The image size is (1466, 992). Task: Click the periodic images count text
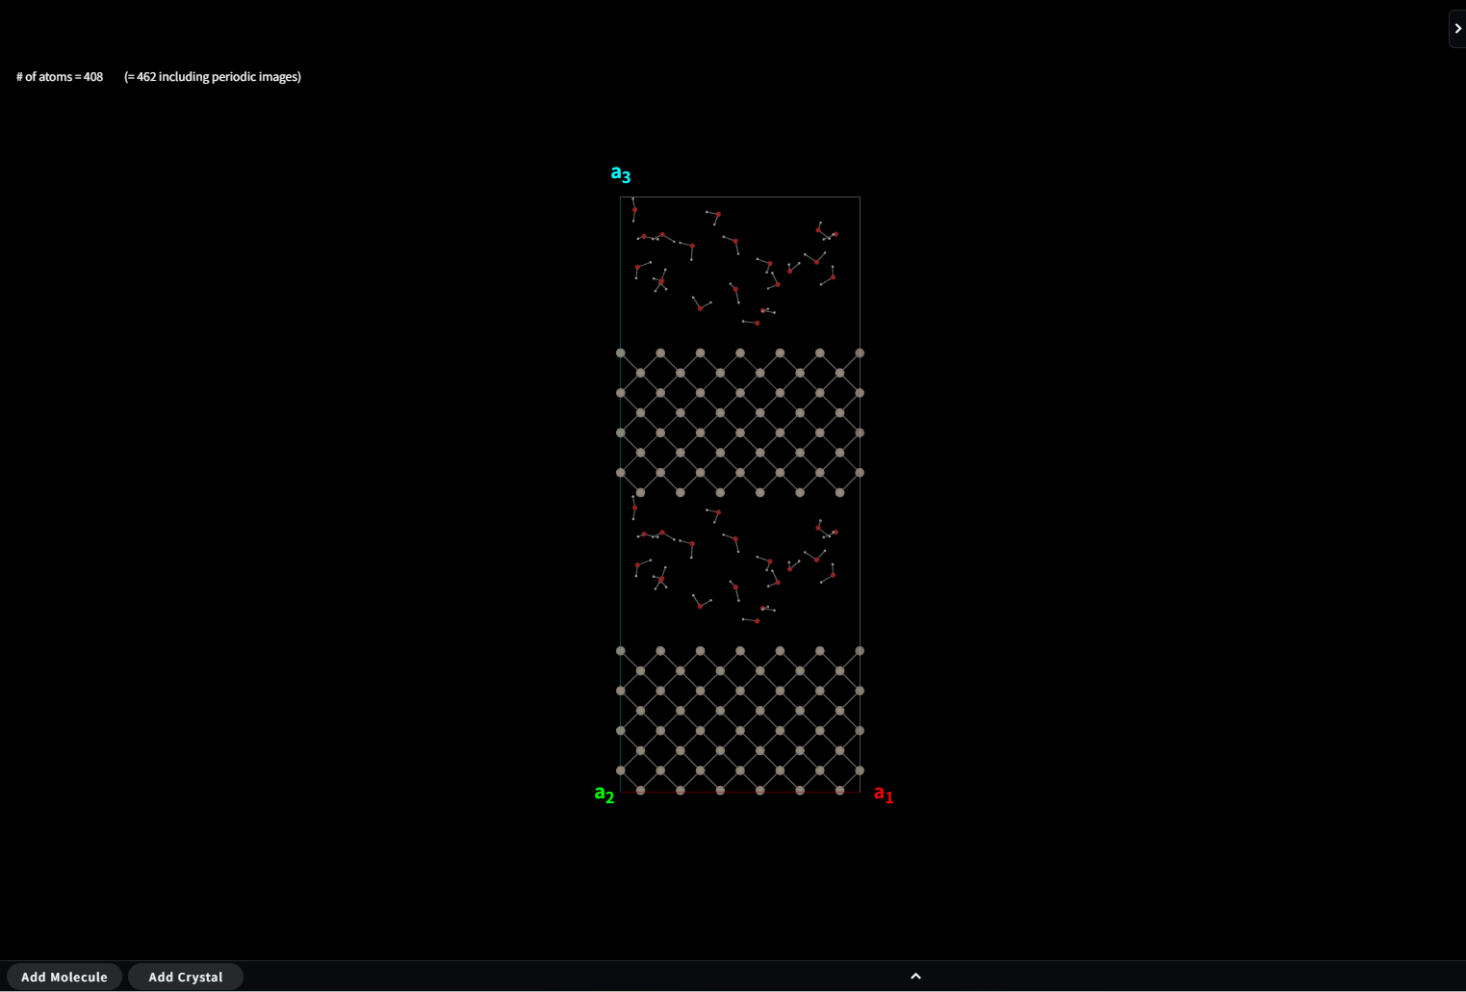click(x=213, y=76)
